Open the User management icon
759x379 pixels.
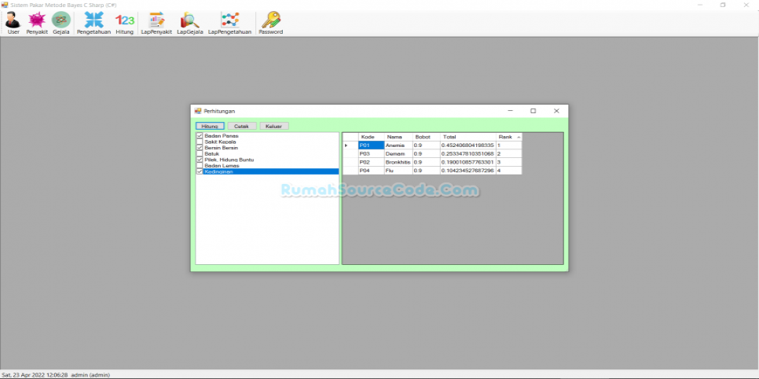pos(13,24)
